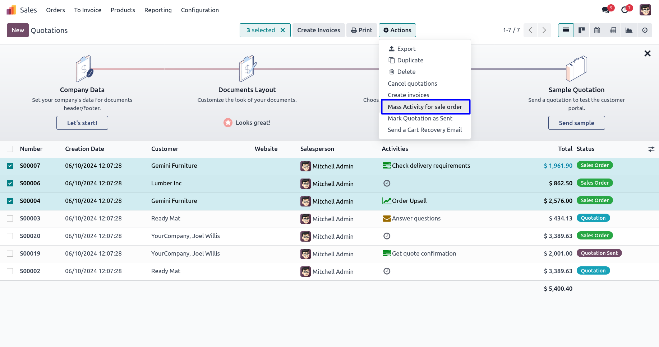Collapse the Actions dropdown

397,30
